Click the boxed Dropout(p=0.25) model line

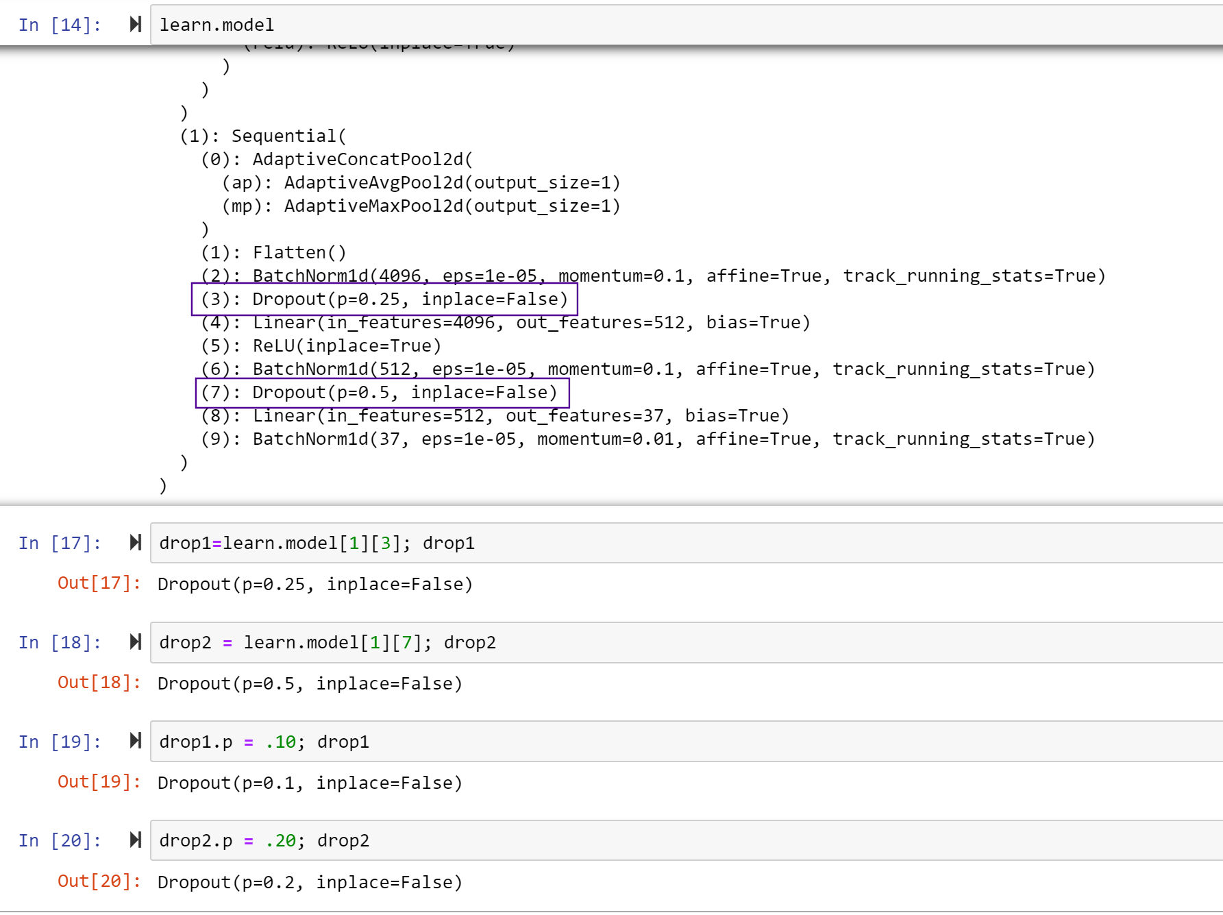tap(384, 300)
